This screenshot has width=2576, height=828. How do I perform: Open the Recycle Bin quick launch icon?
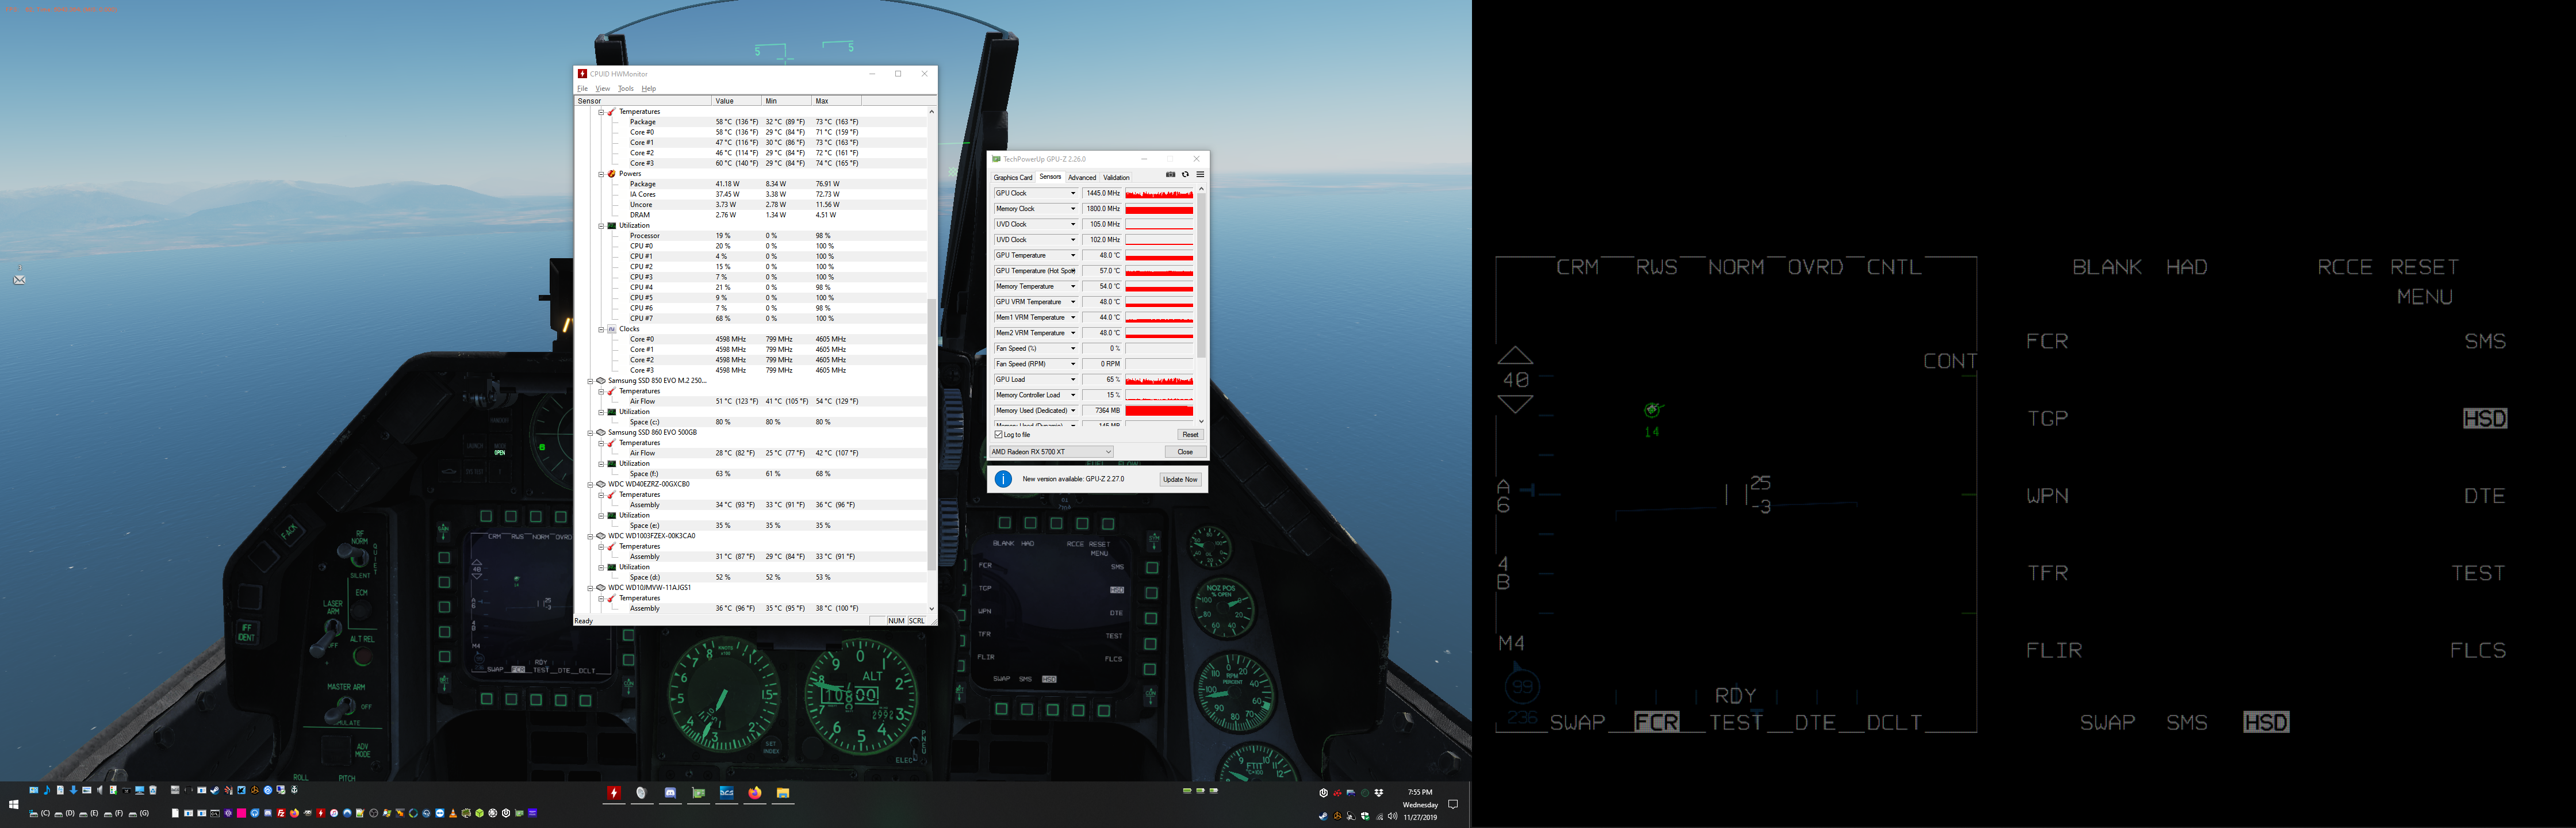point(153,790)
